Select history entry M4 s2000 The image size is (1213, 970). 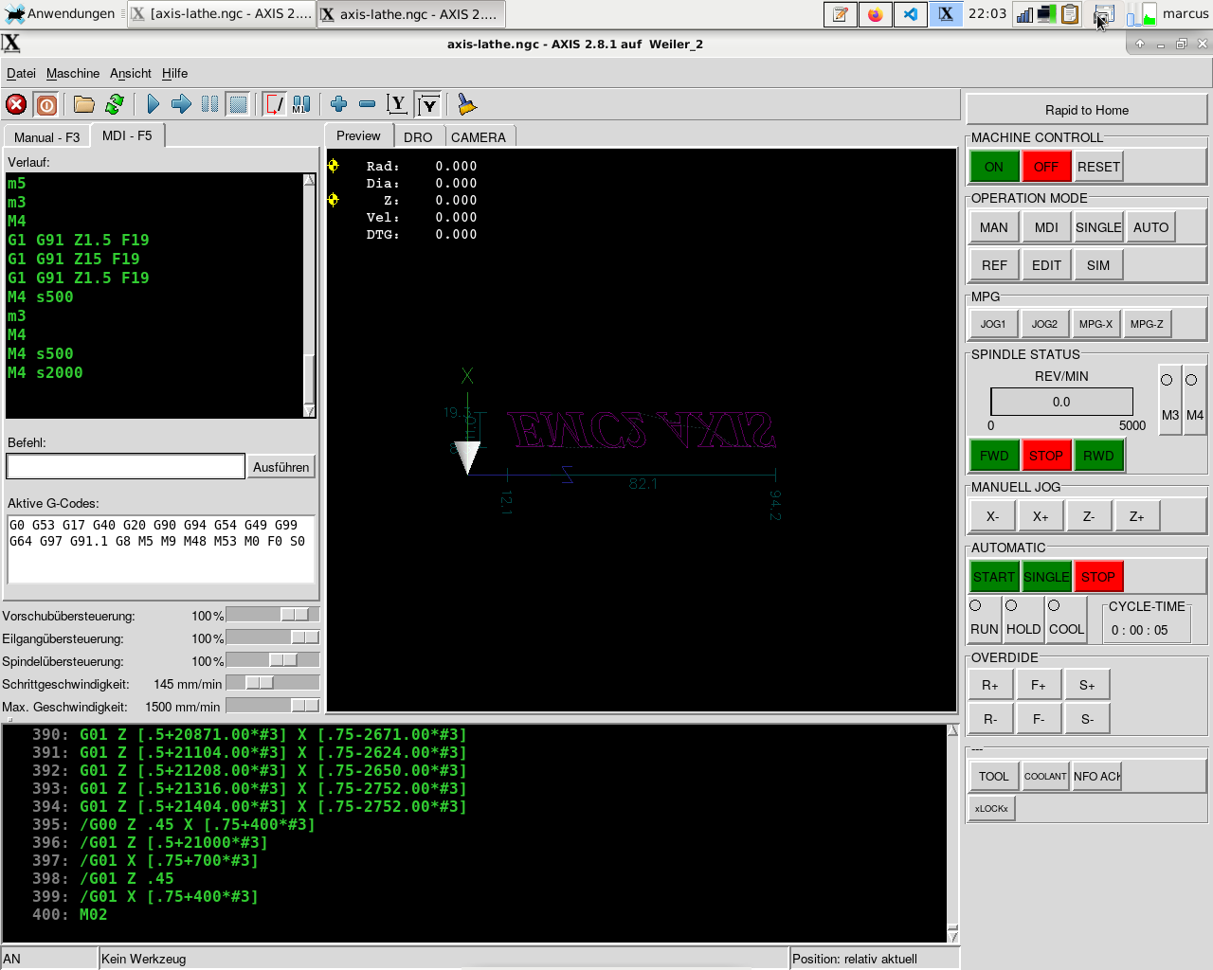[x=45, y=372]
